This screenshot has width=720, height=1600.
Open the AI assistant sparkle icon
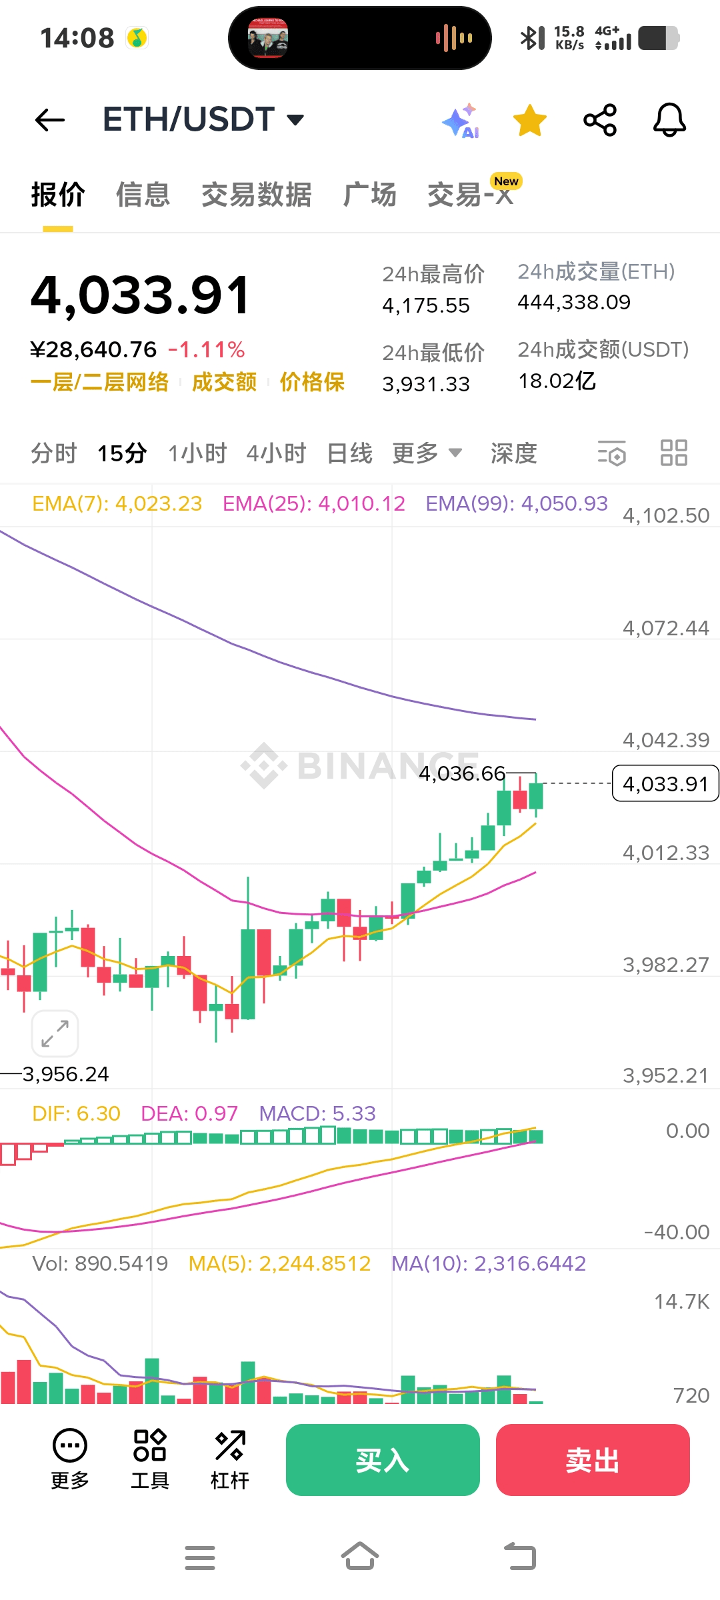[x=461, y=121]
